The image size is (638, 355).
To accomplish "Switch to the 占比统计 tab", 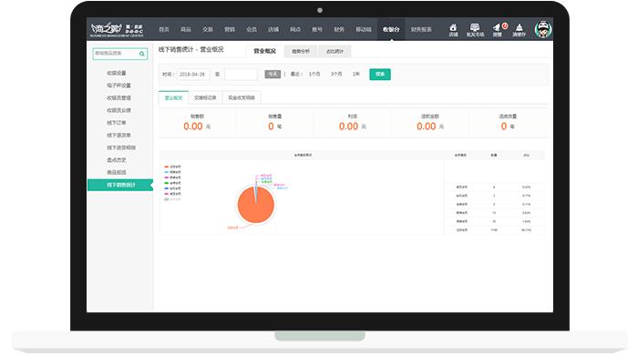I will click(334, 51).
